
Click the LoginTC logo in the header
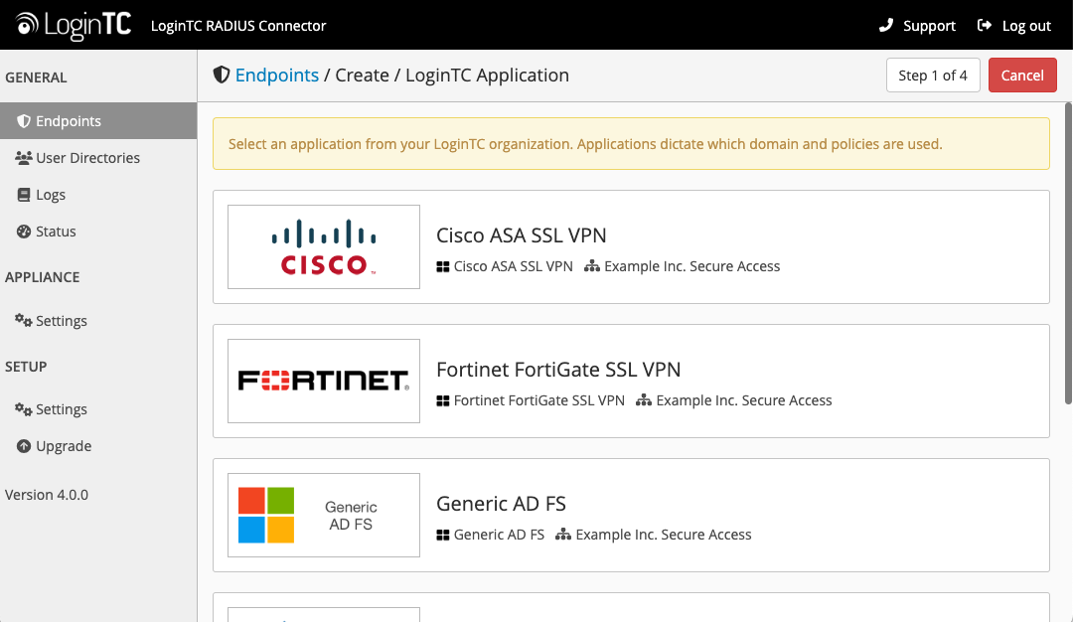point(71,25)
